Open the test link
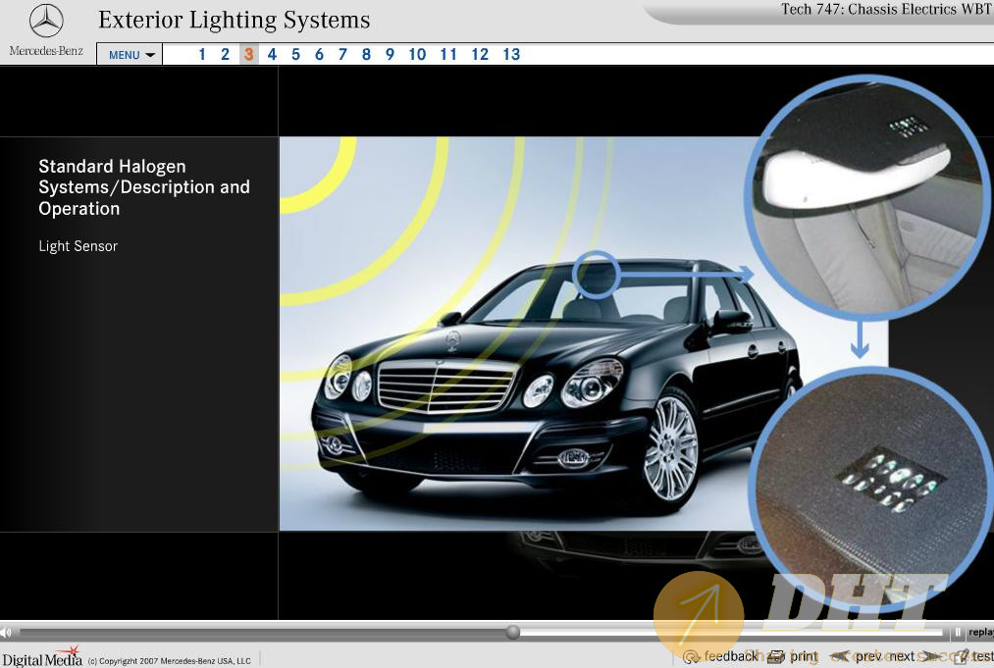The image size is (994, 668). (982, 656)
